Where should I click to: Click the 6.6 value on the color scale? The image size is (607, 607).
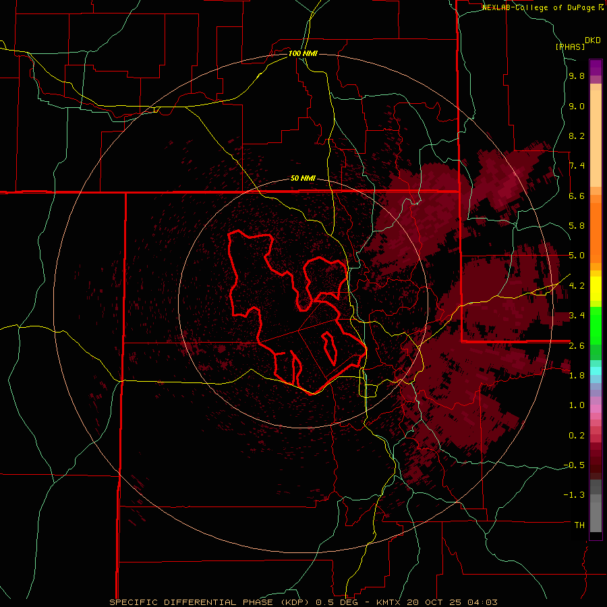(x=577, y=196)
